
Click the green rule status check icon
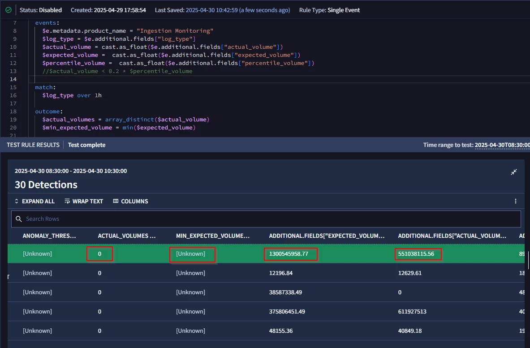9,10
